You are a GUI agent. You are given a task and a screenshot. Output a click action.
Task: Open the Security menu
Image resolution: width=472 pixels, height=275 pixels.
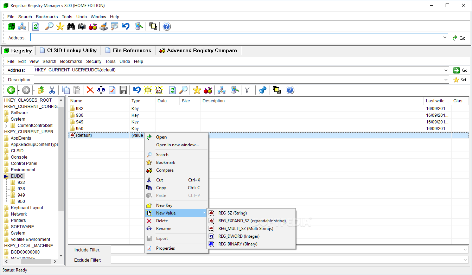[x=94, y=61]
